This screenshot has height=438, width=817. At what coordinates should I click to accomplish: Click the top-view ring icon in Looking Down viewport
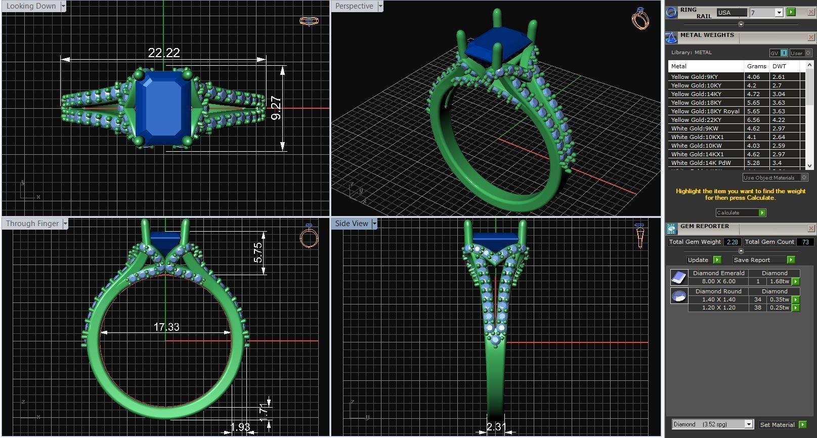tap(309, 21)
